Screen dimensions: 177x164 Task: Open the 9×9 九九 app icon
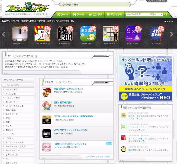[133, 34]
